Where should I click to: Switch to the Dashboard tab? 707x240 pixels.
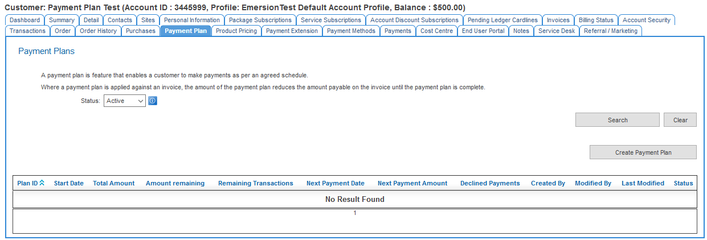(x=25, y=20)
